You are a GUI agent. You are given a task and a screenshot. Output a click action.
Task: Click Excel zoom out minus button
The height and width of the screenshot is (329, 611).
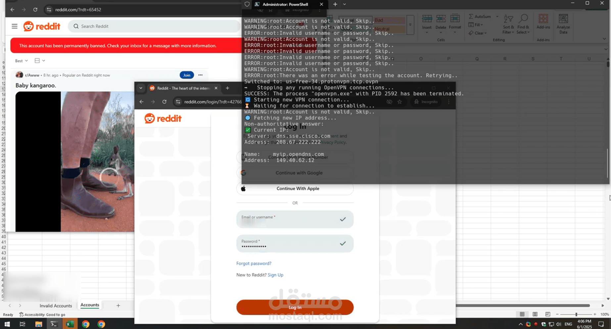click(x=557, y=314)
